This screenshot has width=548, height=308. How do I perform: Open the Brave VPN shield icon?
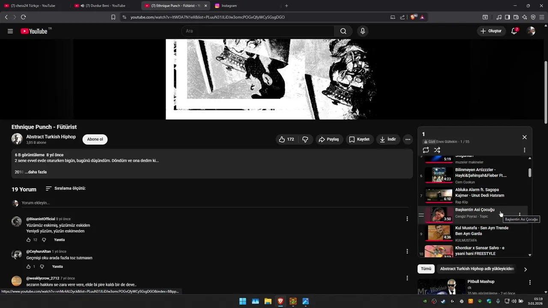click(x=533, y=17)
